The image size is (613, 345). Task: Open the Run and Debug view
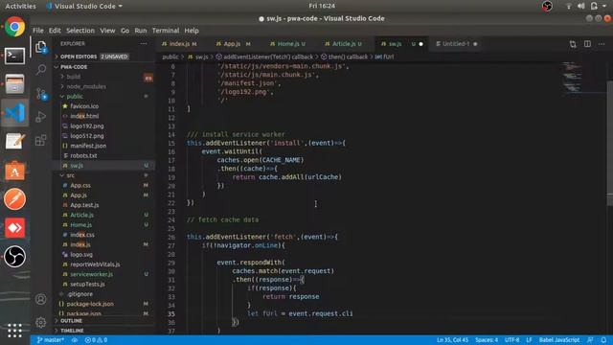coord(40,117)
